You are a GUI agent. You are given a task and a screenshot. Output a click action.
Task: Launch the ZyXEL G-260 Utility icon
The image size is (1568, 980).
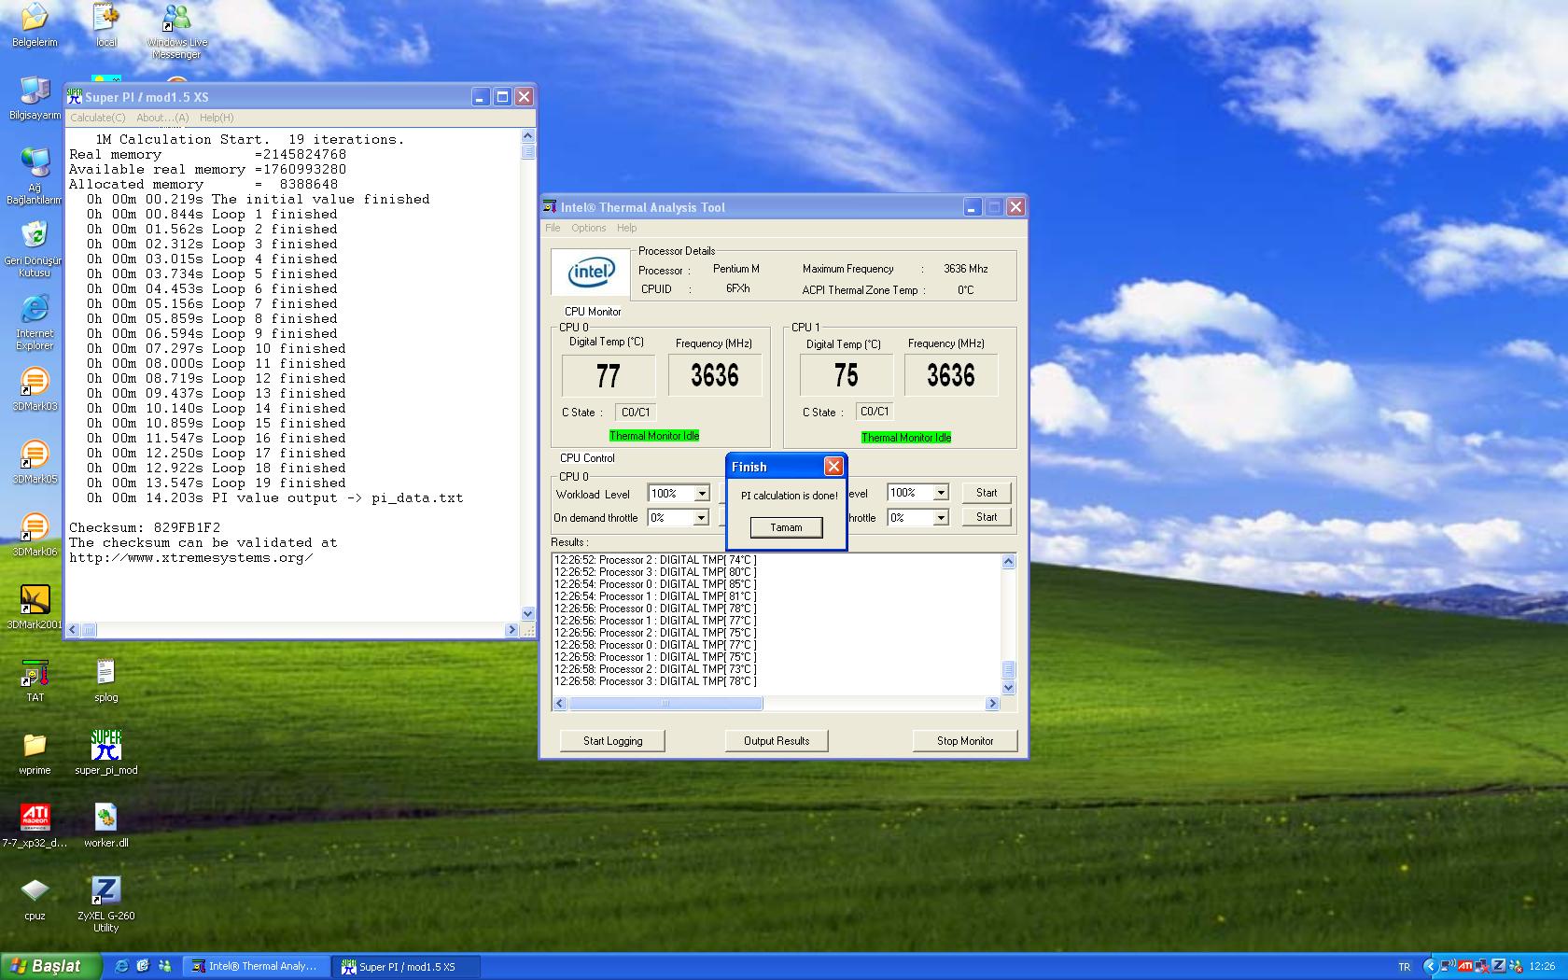(105, 904)
